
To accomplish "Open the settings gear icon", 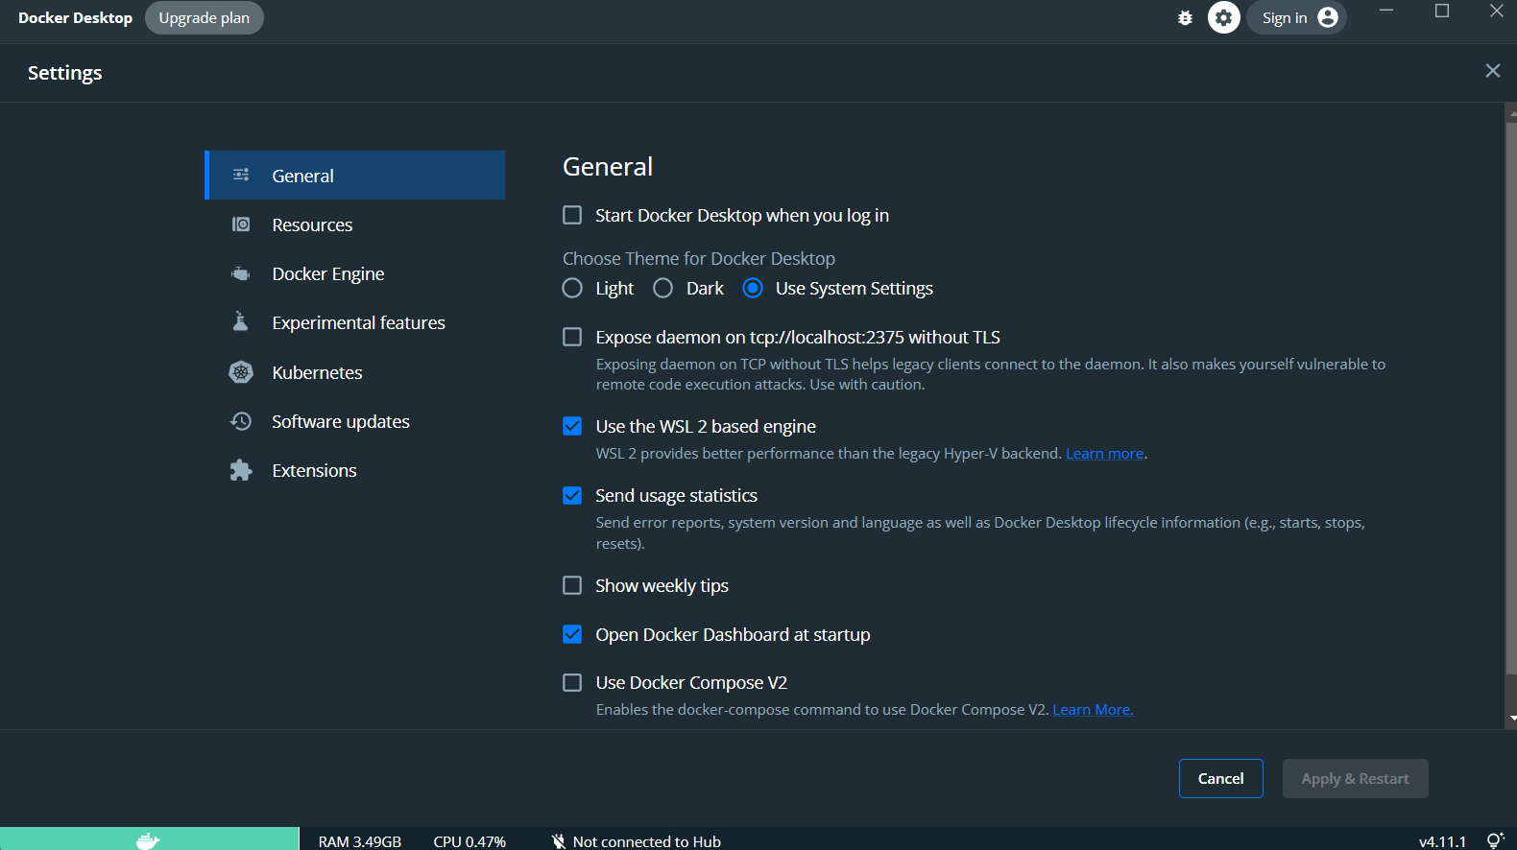I will [x=1224, y=17].
